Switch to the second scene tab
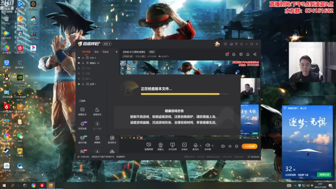Screen dimensions: 336x189 tap(97, 52)
